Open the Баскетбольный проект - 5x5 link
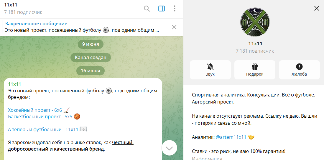 point(40,117)
